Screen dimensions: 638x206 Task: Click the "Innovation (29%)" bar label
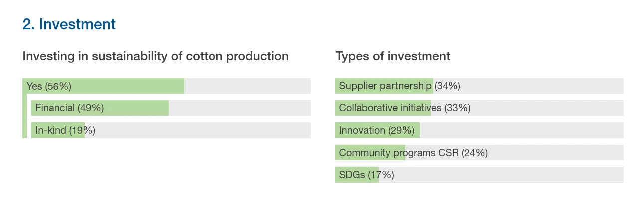[x=377, y=130]
